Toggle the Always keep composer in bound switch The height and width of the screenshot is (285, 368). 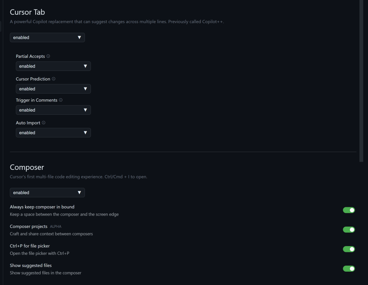click(349, 210)
